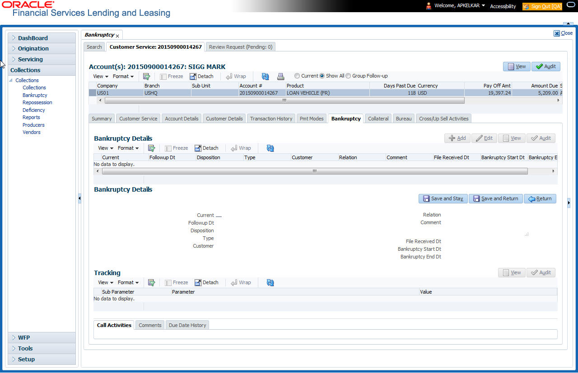Screen dimensions: 578x373
Task: Select the Show All radio button
Action: click(322, 76)
